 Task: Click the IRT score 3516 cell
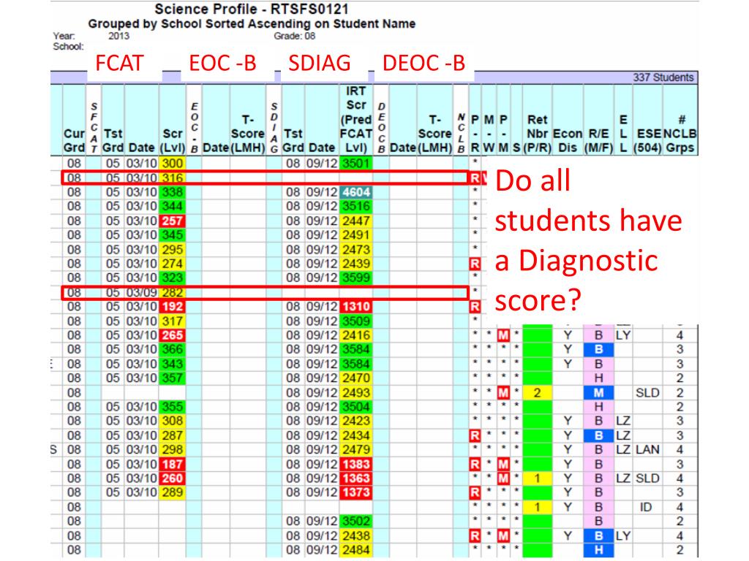[356, 207]
